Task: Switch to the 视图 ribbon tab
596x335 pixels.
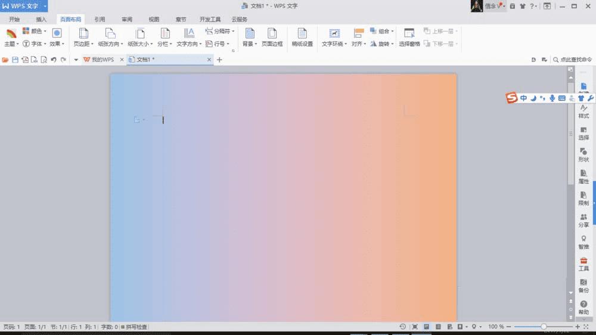Action: click(x=154, y=20)
